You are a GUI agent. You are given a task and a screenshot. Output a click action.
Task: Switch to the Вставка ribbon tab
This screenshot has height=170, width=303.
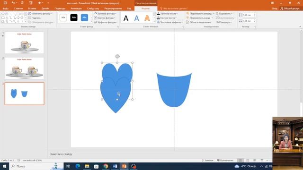point(32,8)
